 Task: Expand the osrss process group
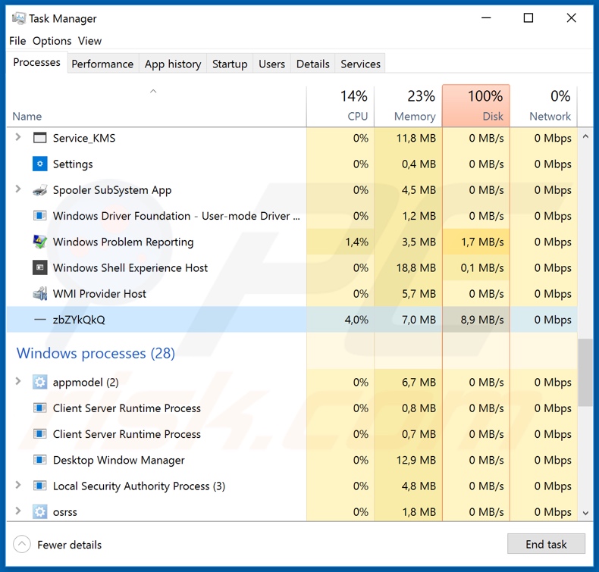pyautogui.click(x=18, y=511)
